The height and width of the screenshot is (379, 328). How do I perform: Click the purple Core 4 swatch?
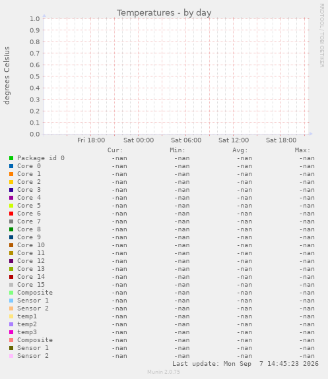(11, 198)
